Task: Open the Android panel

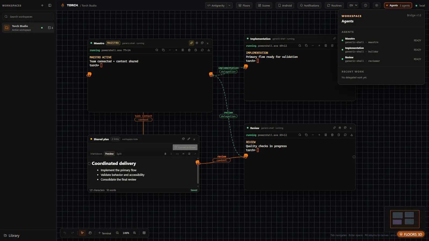Action: 285,5
